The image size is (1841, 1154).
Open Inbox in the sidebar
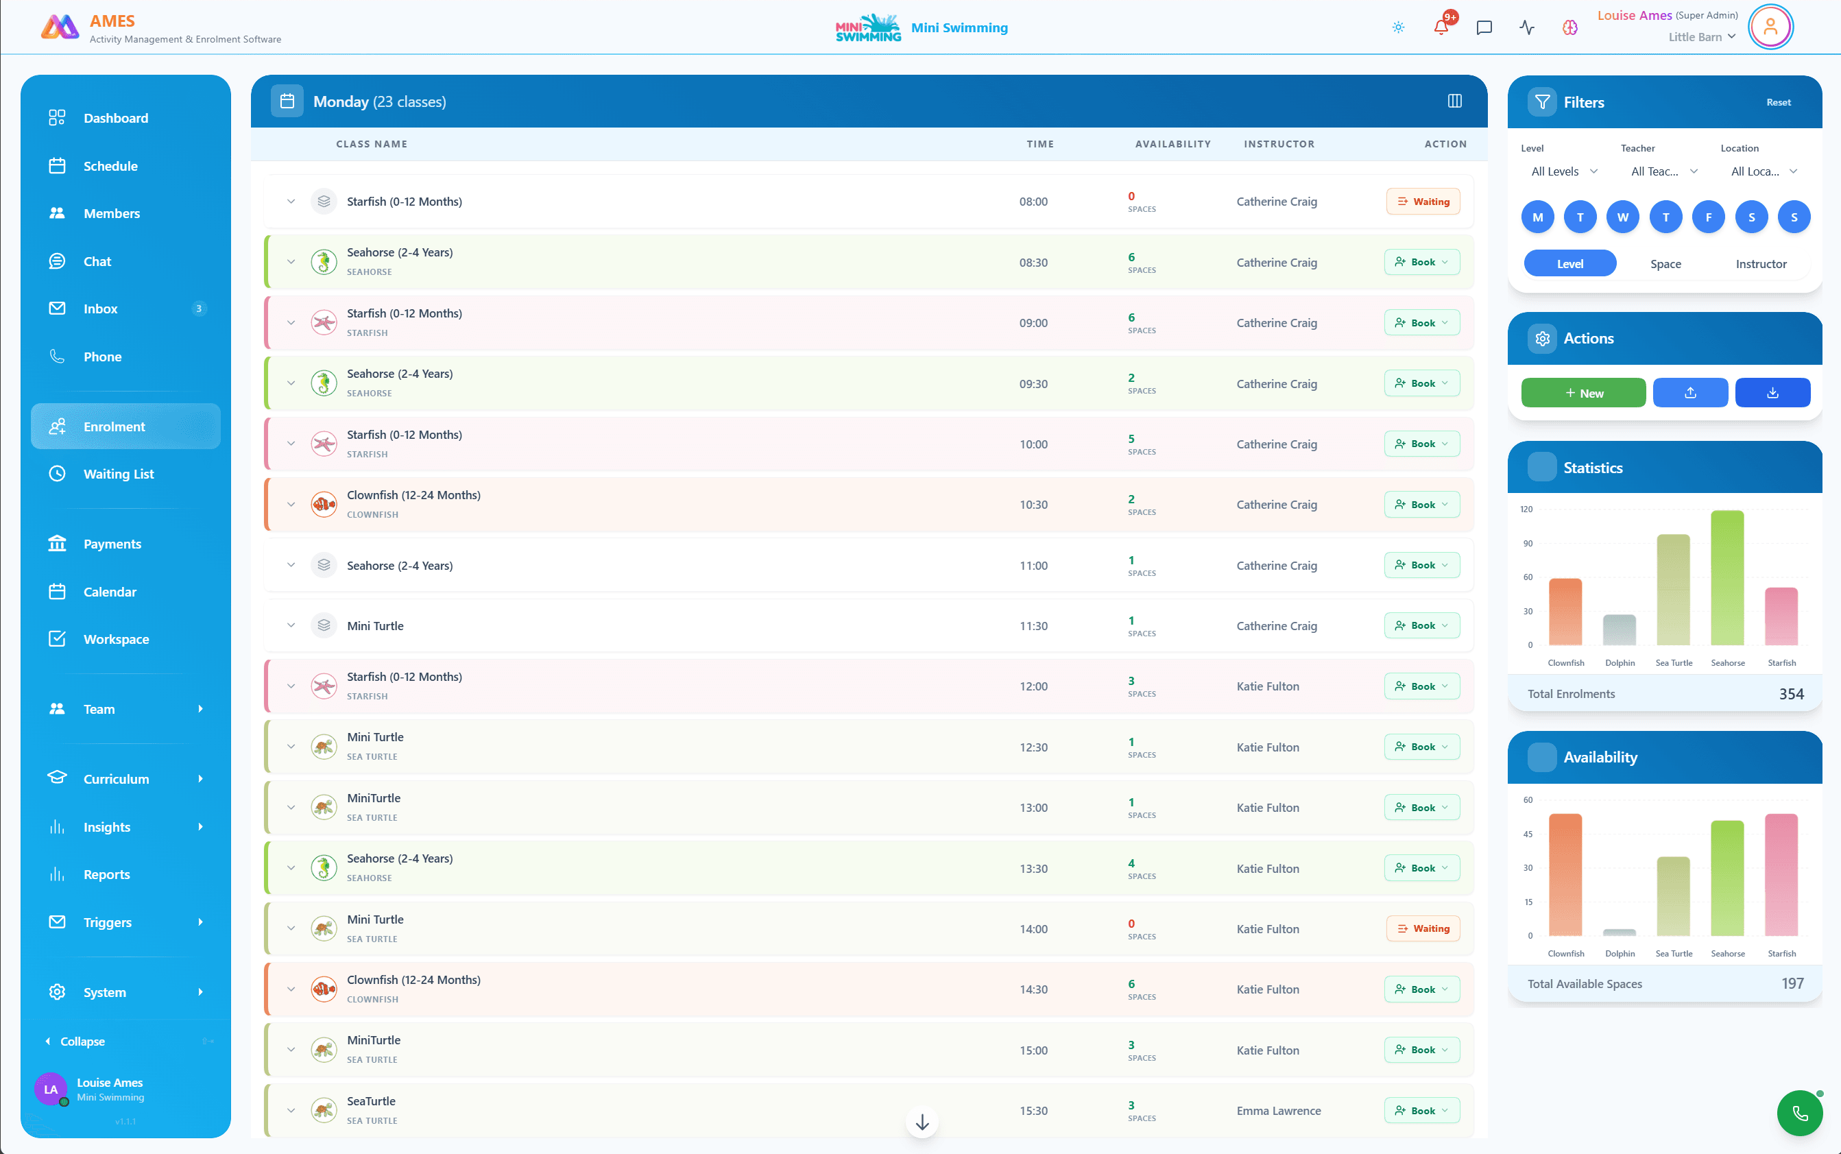coord(126,309)
